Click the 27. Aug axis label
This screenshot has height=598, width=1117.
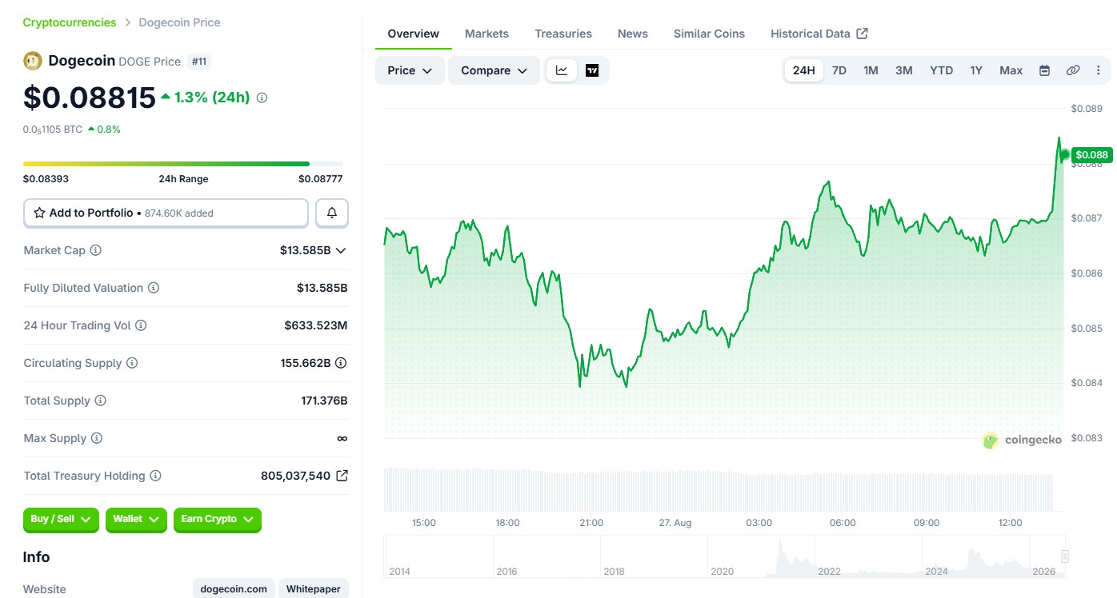coord(675,523)
